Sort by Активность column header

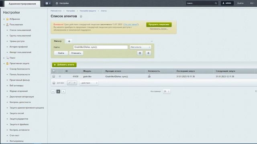pos(154,71)
